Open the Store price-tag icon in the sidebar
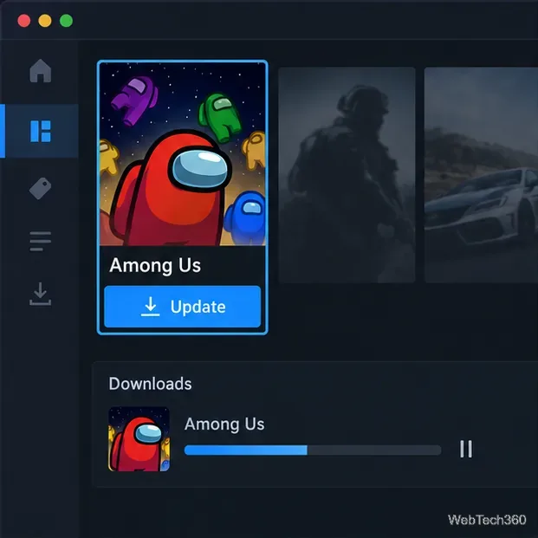Image resolution: width=538 pixels, height=538 pixels. pyautogui.click(x=41, y=188)
